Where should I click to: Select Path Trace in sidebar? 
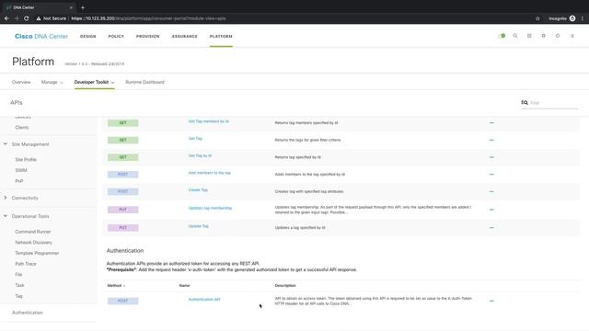(26, 264)
